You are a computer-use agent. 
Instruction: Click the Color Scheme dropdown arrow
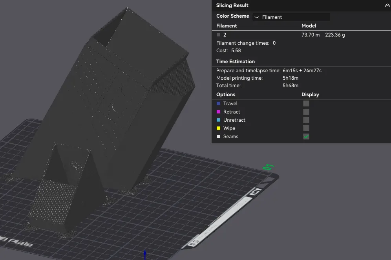(257, 17)
